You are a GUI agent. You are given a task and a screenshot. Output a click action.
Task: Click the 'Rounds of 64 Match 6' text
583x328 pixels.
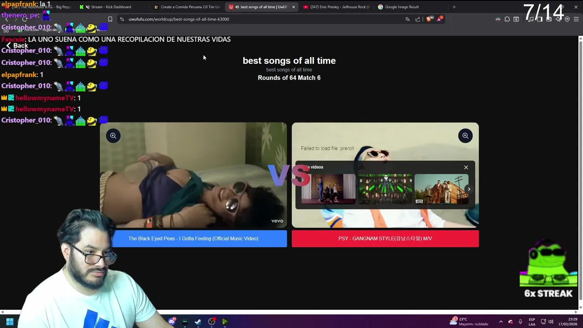289,78
